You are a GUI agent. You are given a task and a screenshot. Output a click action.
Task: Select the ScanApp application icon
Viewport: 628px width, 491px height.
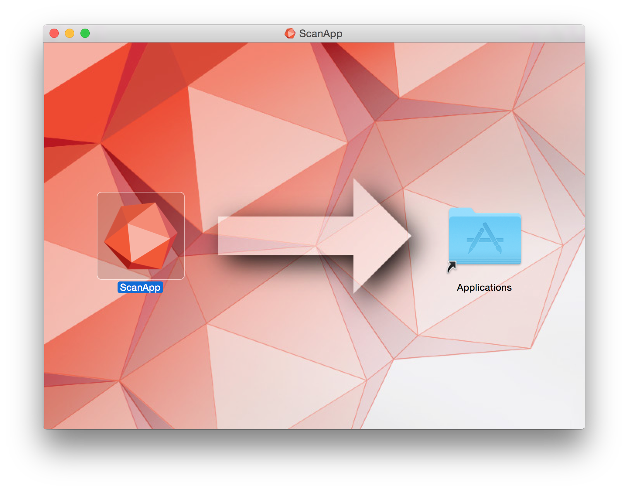pyautogui.click(x=141, y=235)
